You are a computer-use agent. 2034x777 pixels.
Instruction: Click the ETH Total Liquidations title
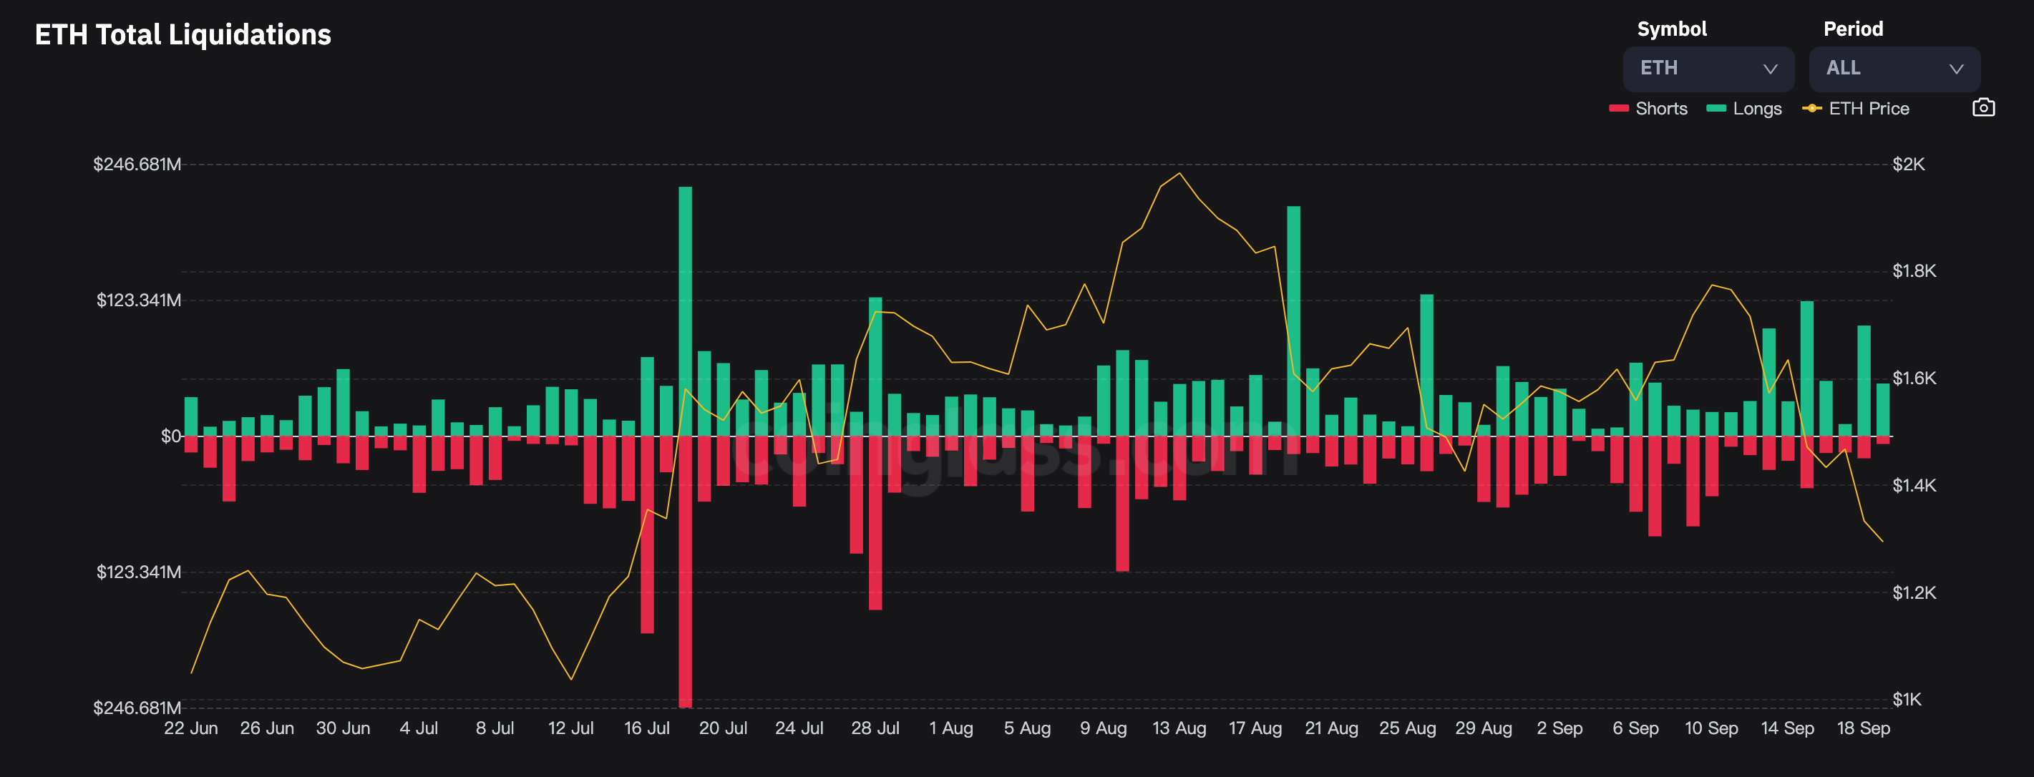point(183,35)
